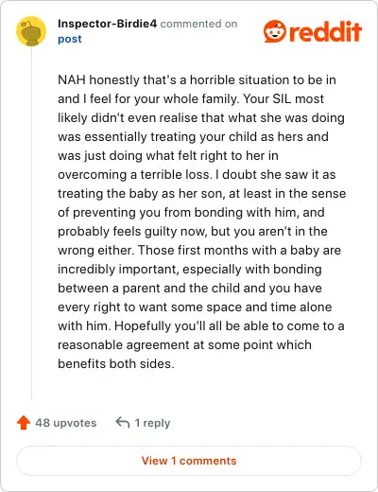Click the final line 'benefits both sides.'
Screen dimensions: 378x492
coord(116,363)
